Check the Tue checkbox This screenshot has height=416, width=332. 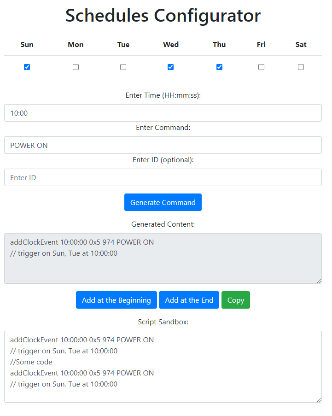(x=123, y=67)
